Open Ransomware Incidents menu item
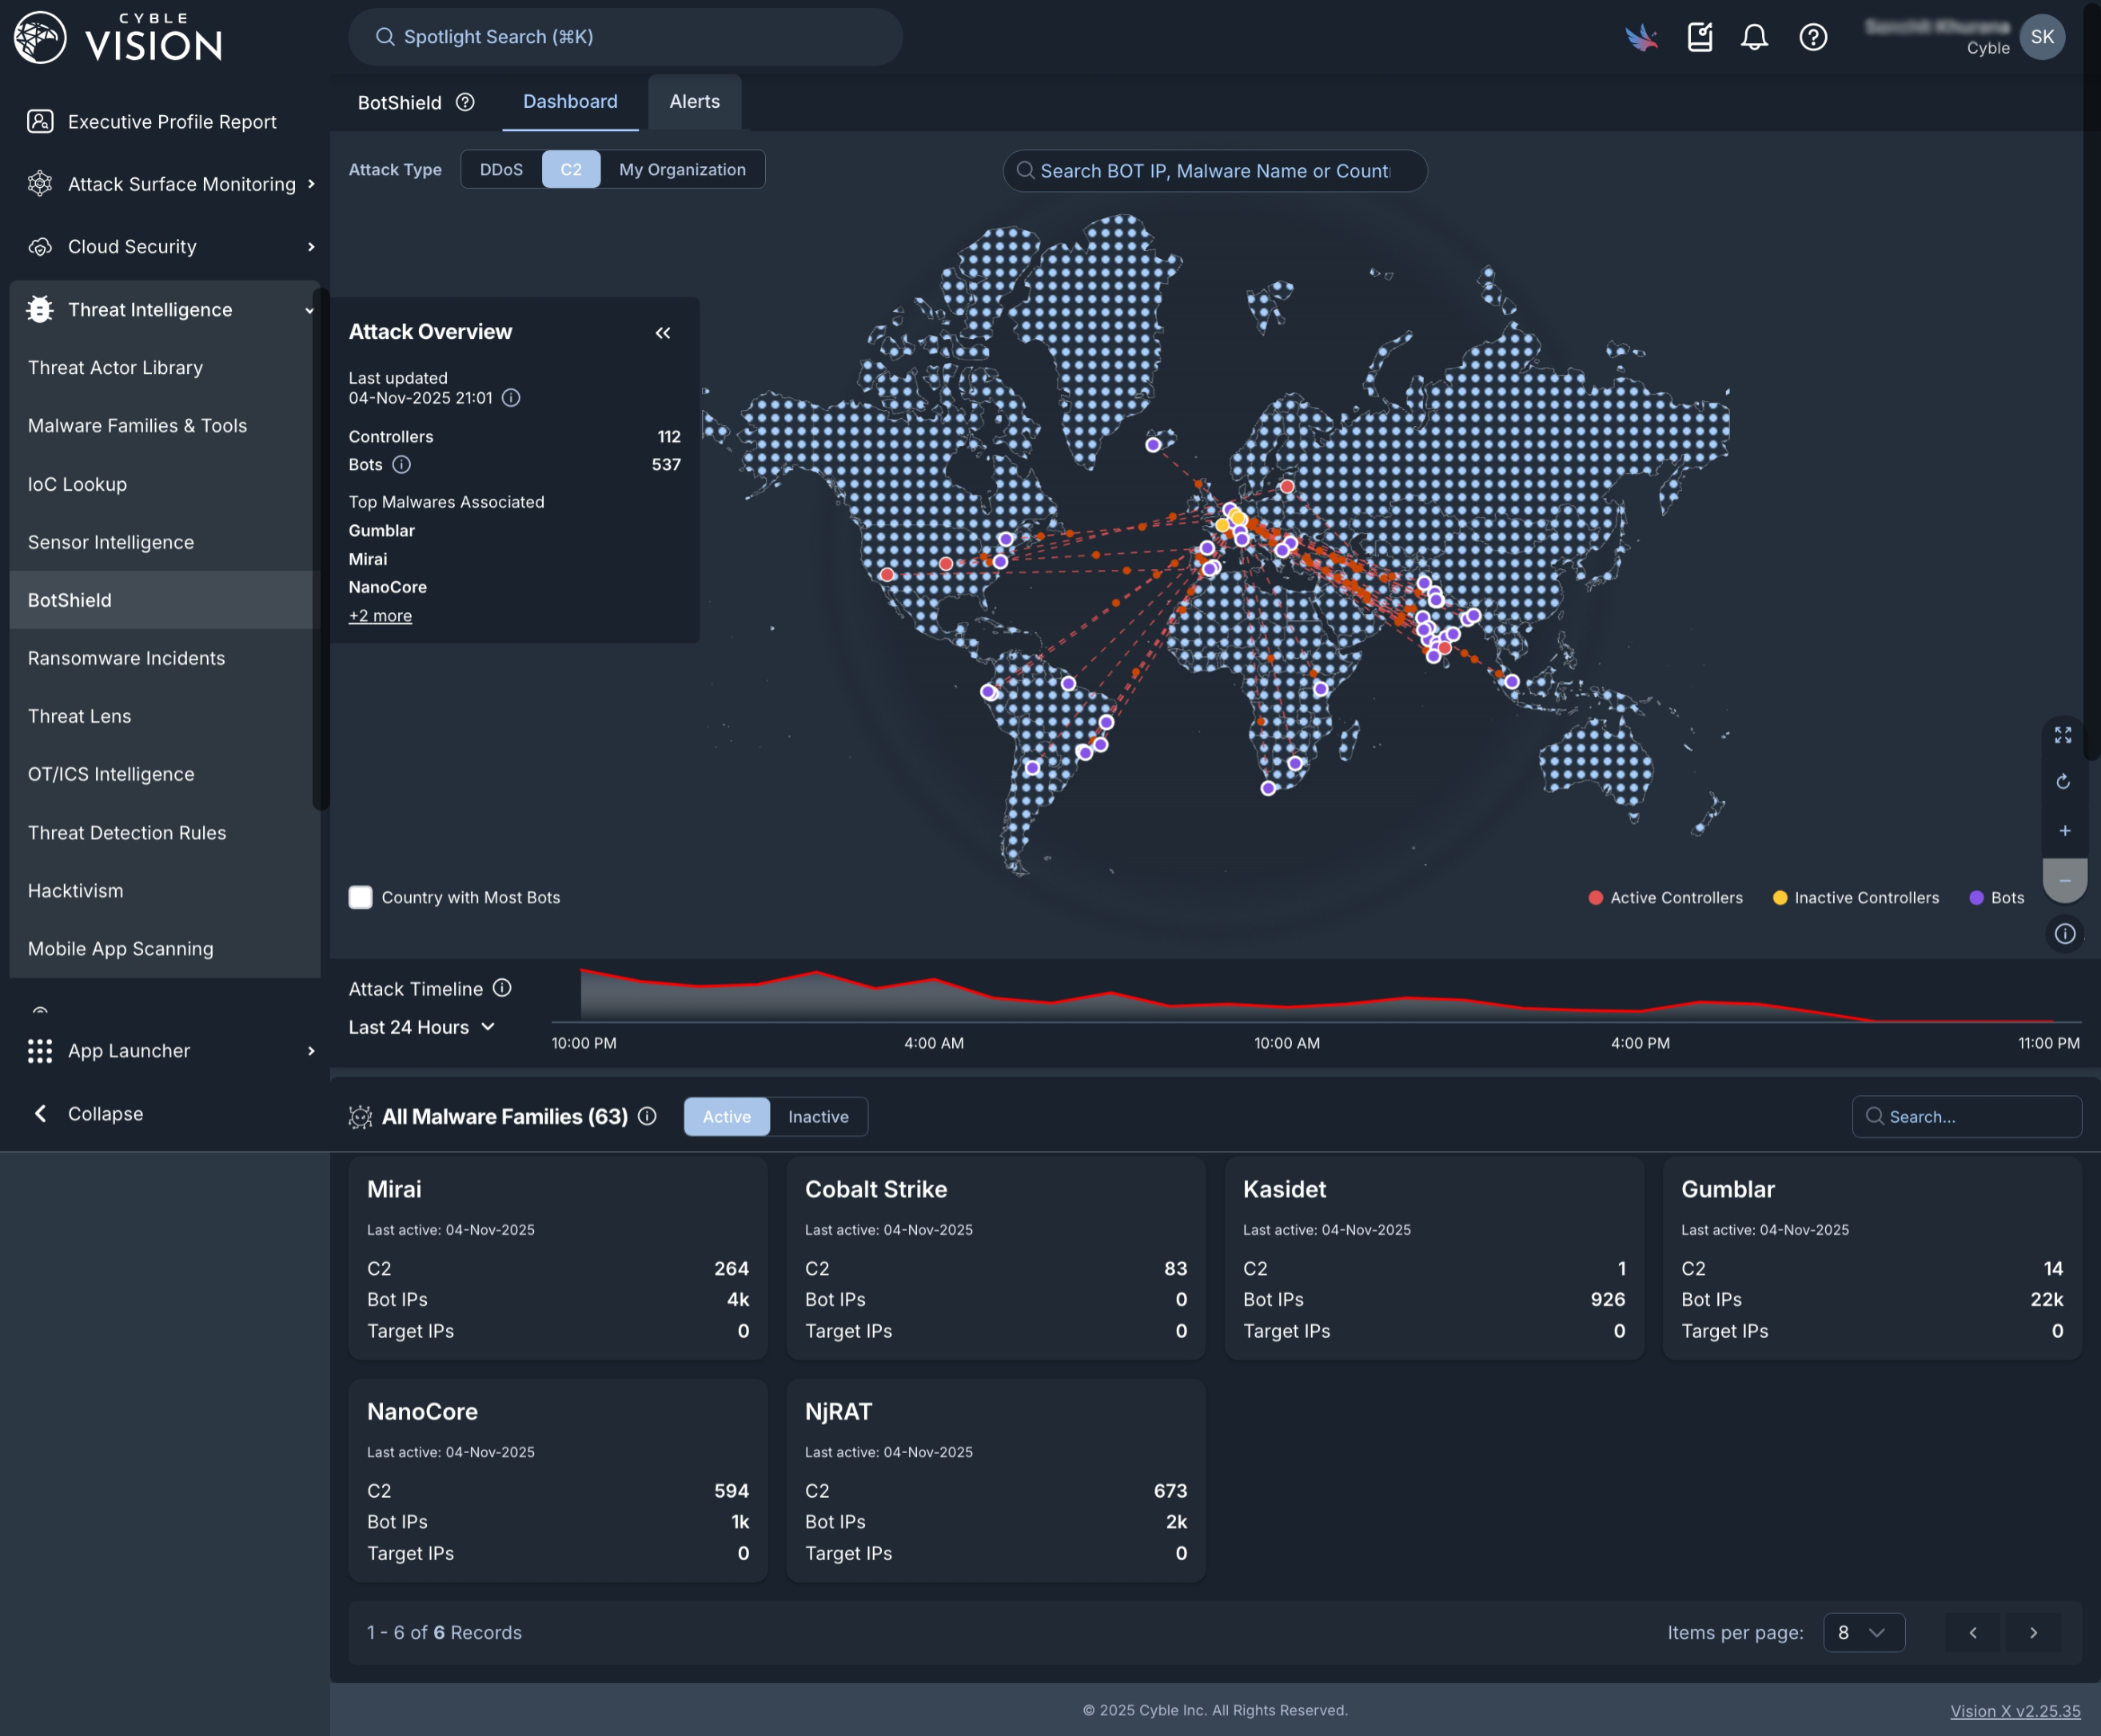 pyautogui.click(x=165, y=658)
